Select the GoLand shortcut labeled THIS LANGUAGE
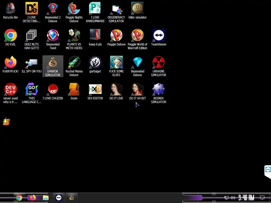Screen dimensions: 271x203 pyautogui.click(x=32, y=93)
